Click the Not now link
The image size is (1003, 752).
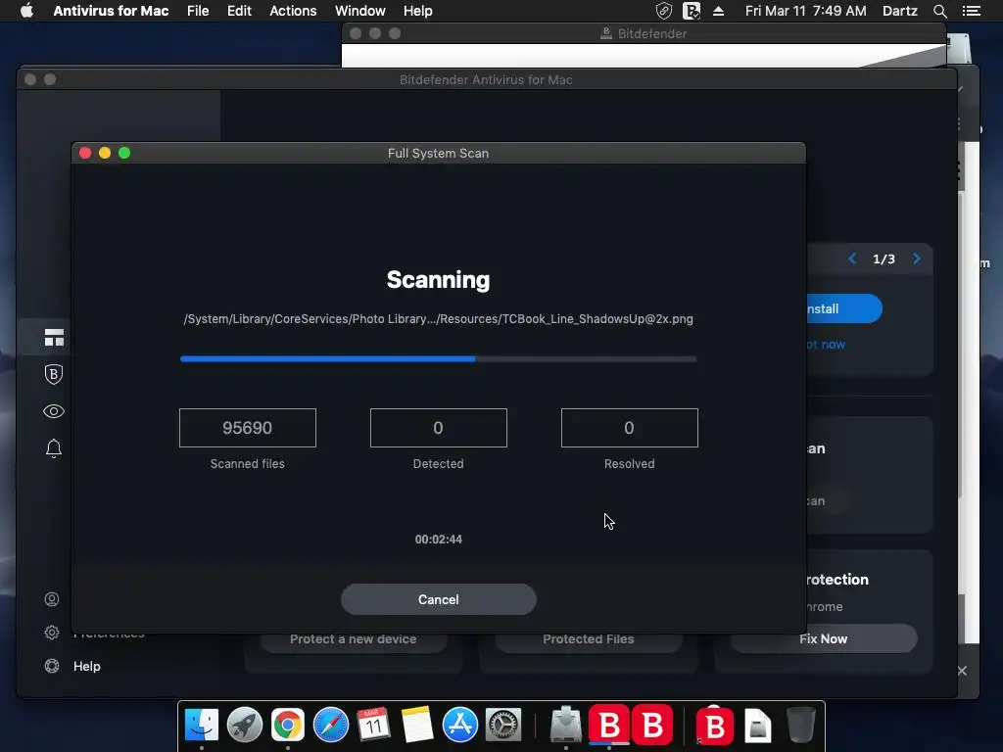point(826,345)
